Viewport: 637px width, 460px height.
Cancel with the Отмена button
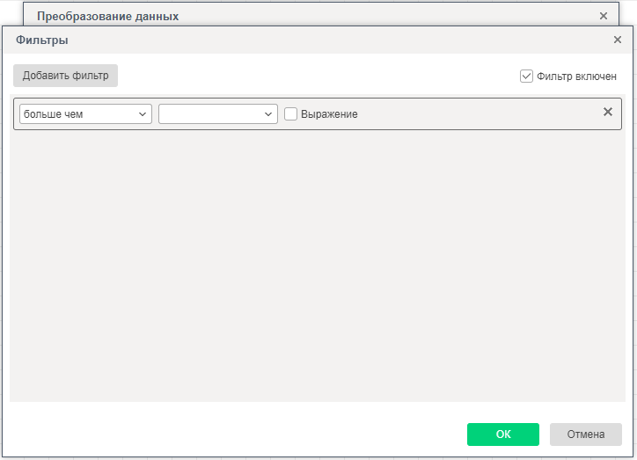(585, 434)
